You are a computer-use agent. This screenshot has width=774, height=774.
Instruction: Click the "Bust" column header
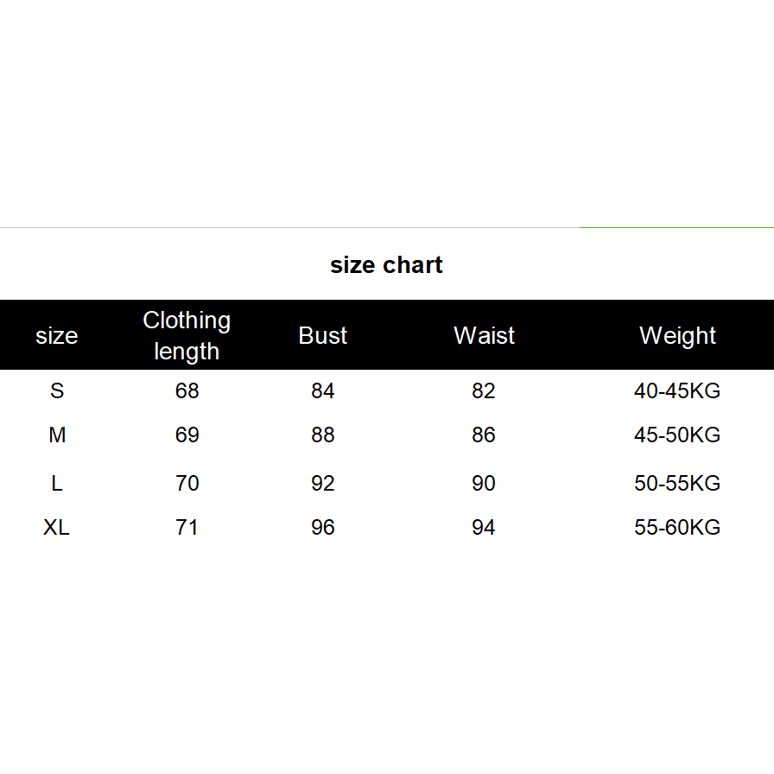click(x=323, y=336)
